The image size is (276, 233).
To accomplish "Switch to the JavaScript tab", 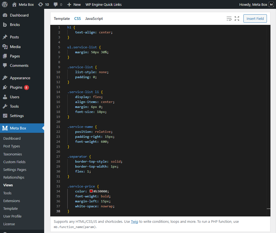I will [94, 18].
